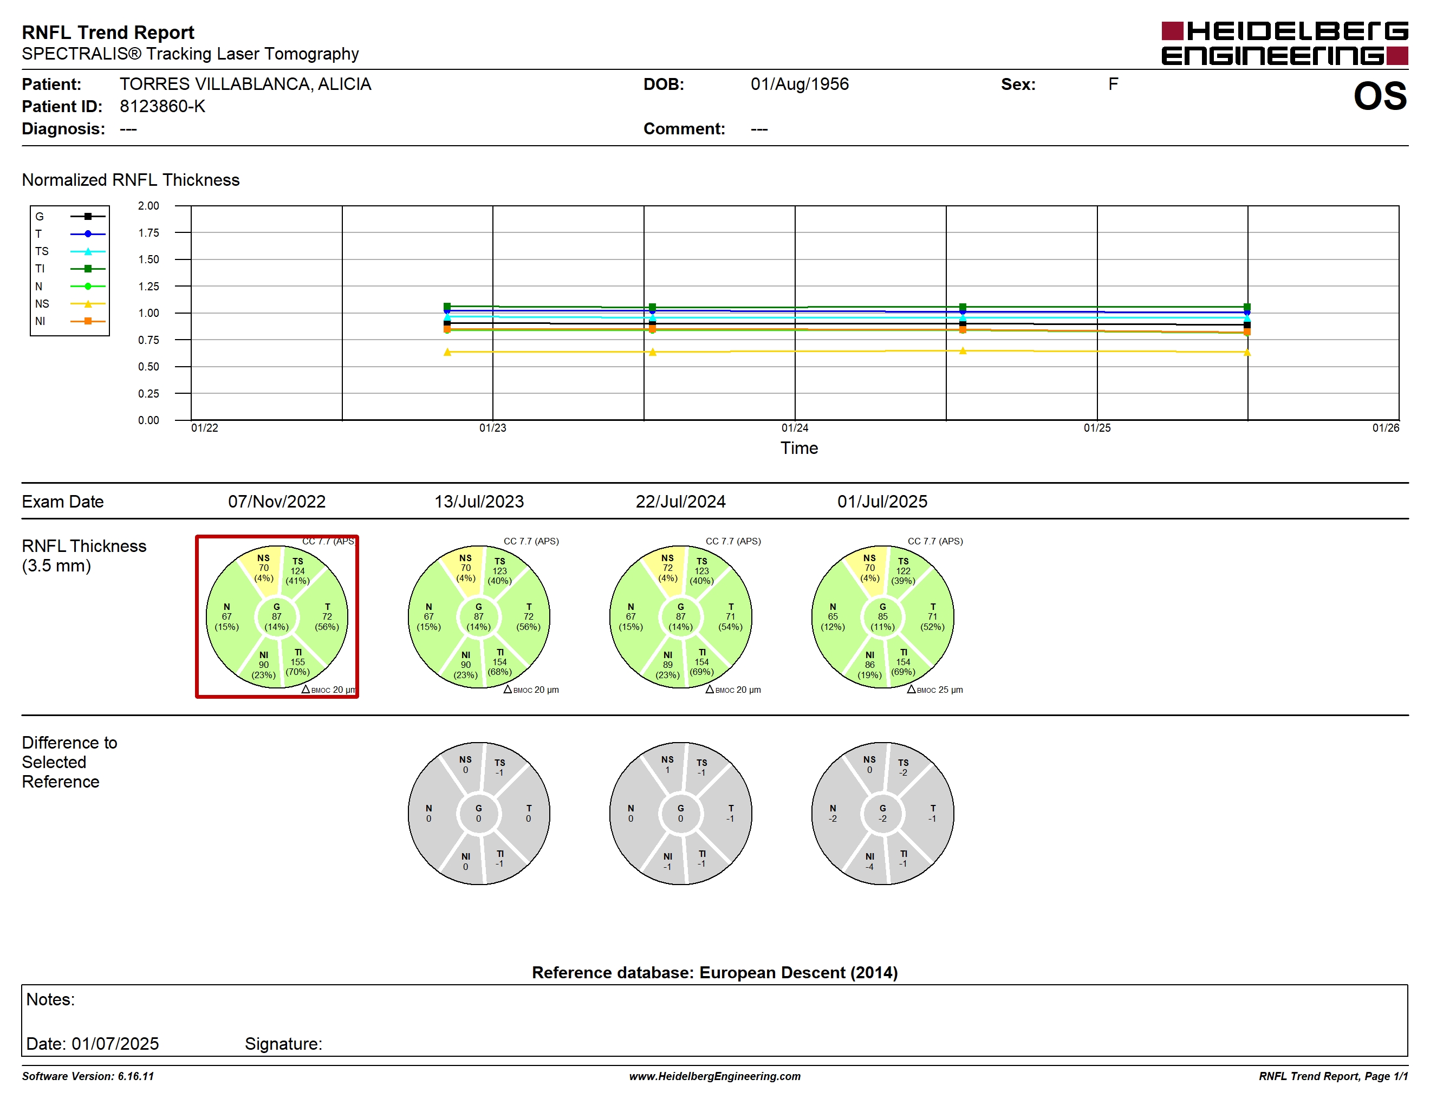Click the exam date 07/Nov/2022
Viewport: 1430px width, 1105px height.
click(x=276, y=502)
